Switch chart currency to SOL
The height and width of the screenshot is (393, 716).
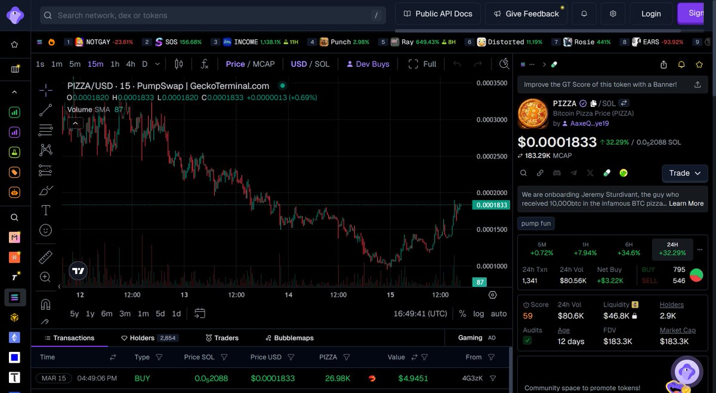click(x=322, y=64)
